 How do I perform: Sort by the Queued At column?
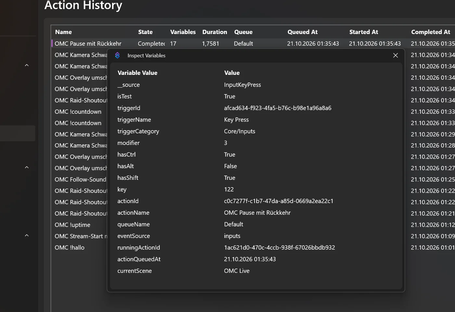pos(303,32)
